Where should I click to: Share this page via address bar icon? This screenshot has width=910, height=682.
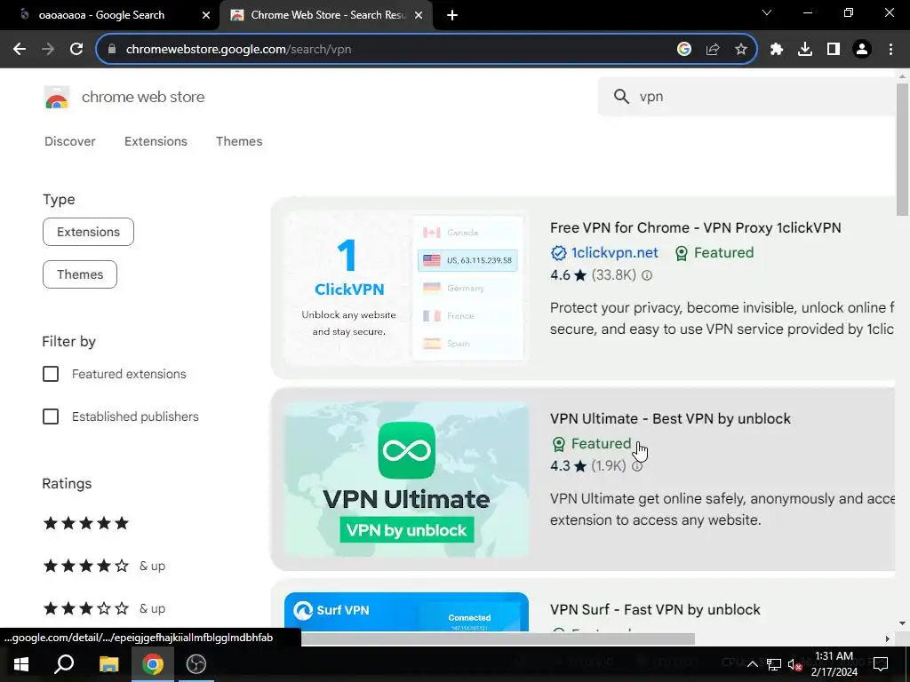pos(713,50)
